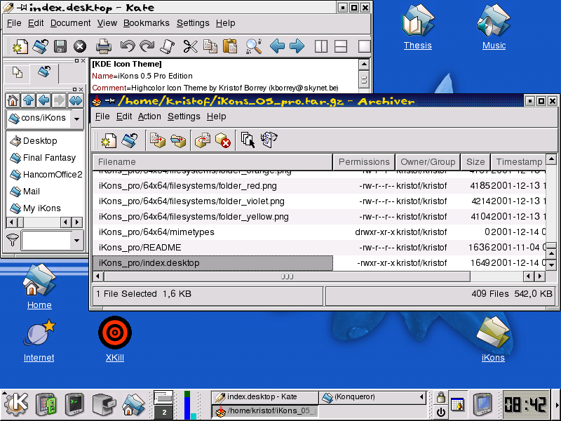Click the Archiver horizontal scrollbar handle
The image size is (561, 421).
click(x=287, y=276)
